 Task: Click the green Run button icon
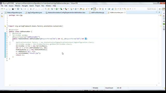(57, 9)
